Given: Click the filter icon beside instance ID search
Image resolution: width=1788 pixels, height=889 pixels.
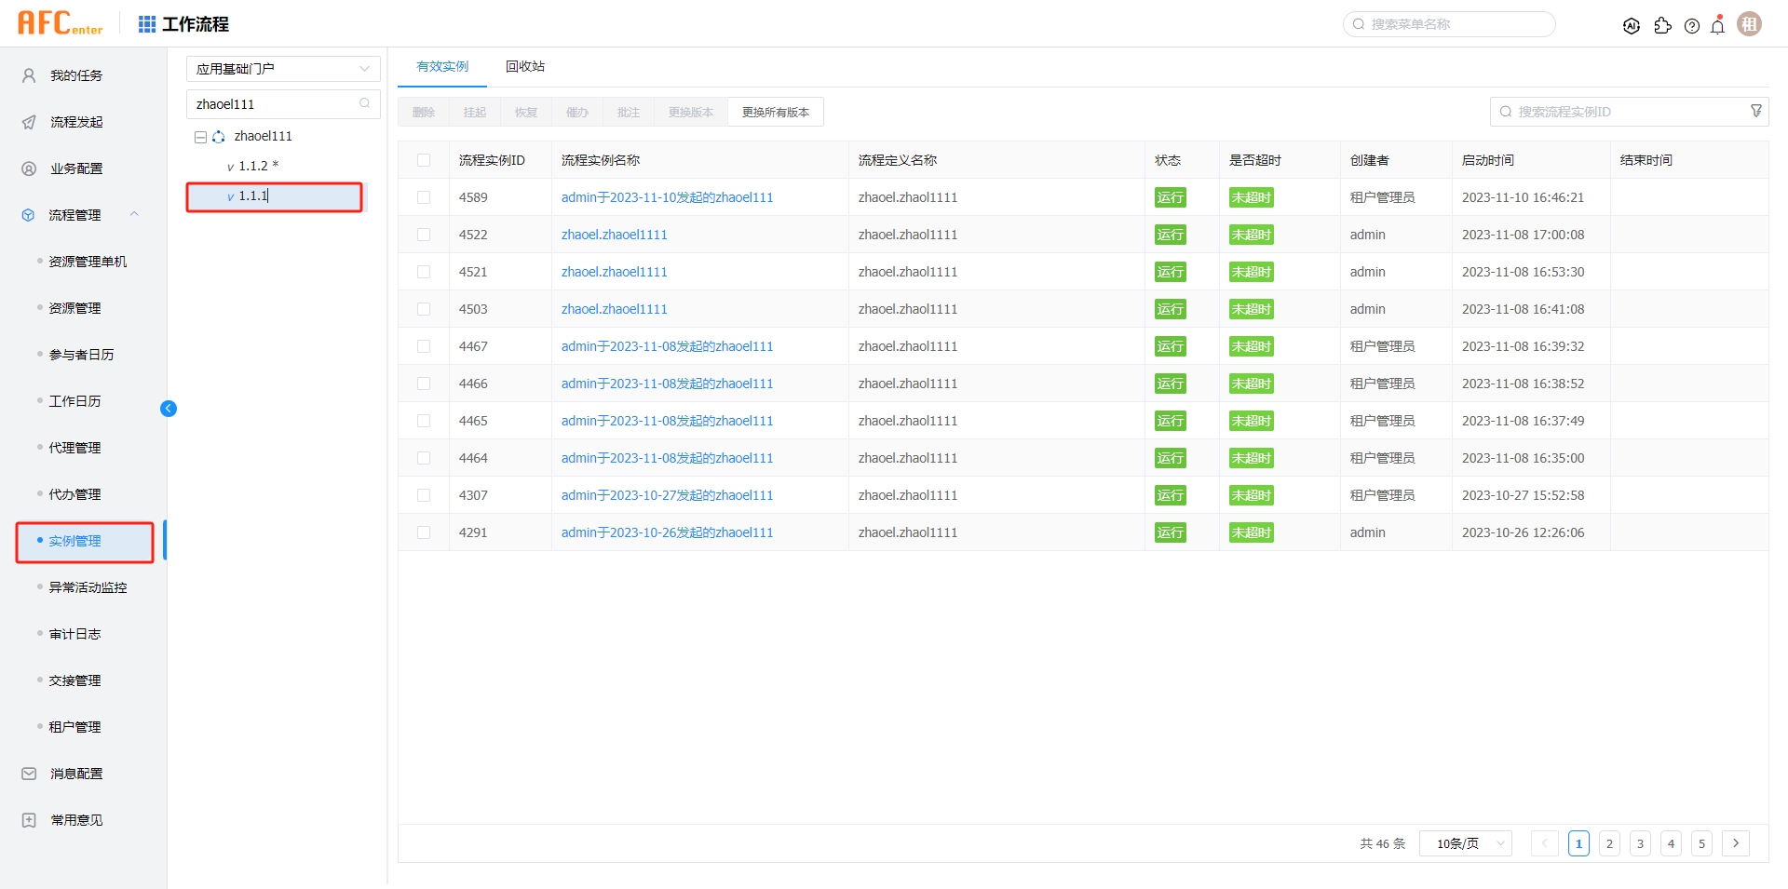Looking at the screenshot, I should [x=1756, y=111].
